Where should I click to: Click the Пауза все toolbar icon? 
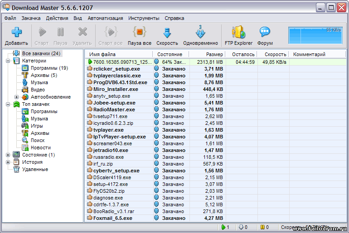tap(140, 32)
